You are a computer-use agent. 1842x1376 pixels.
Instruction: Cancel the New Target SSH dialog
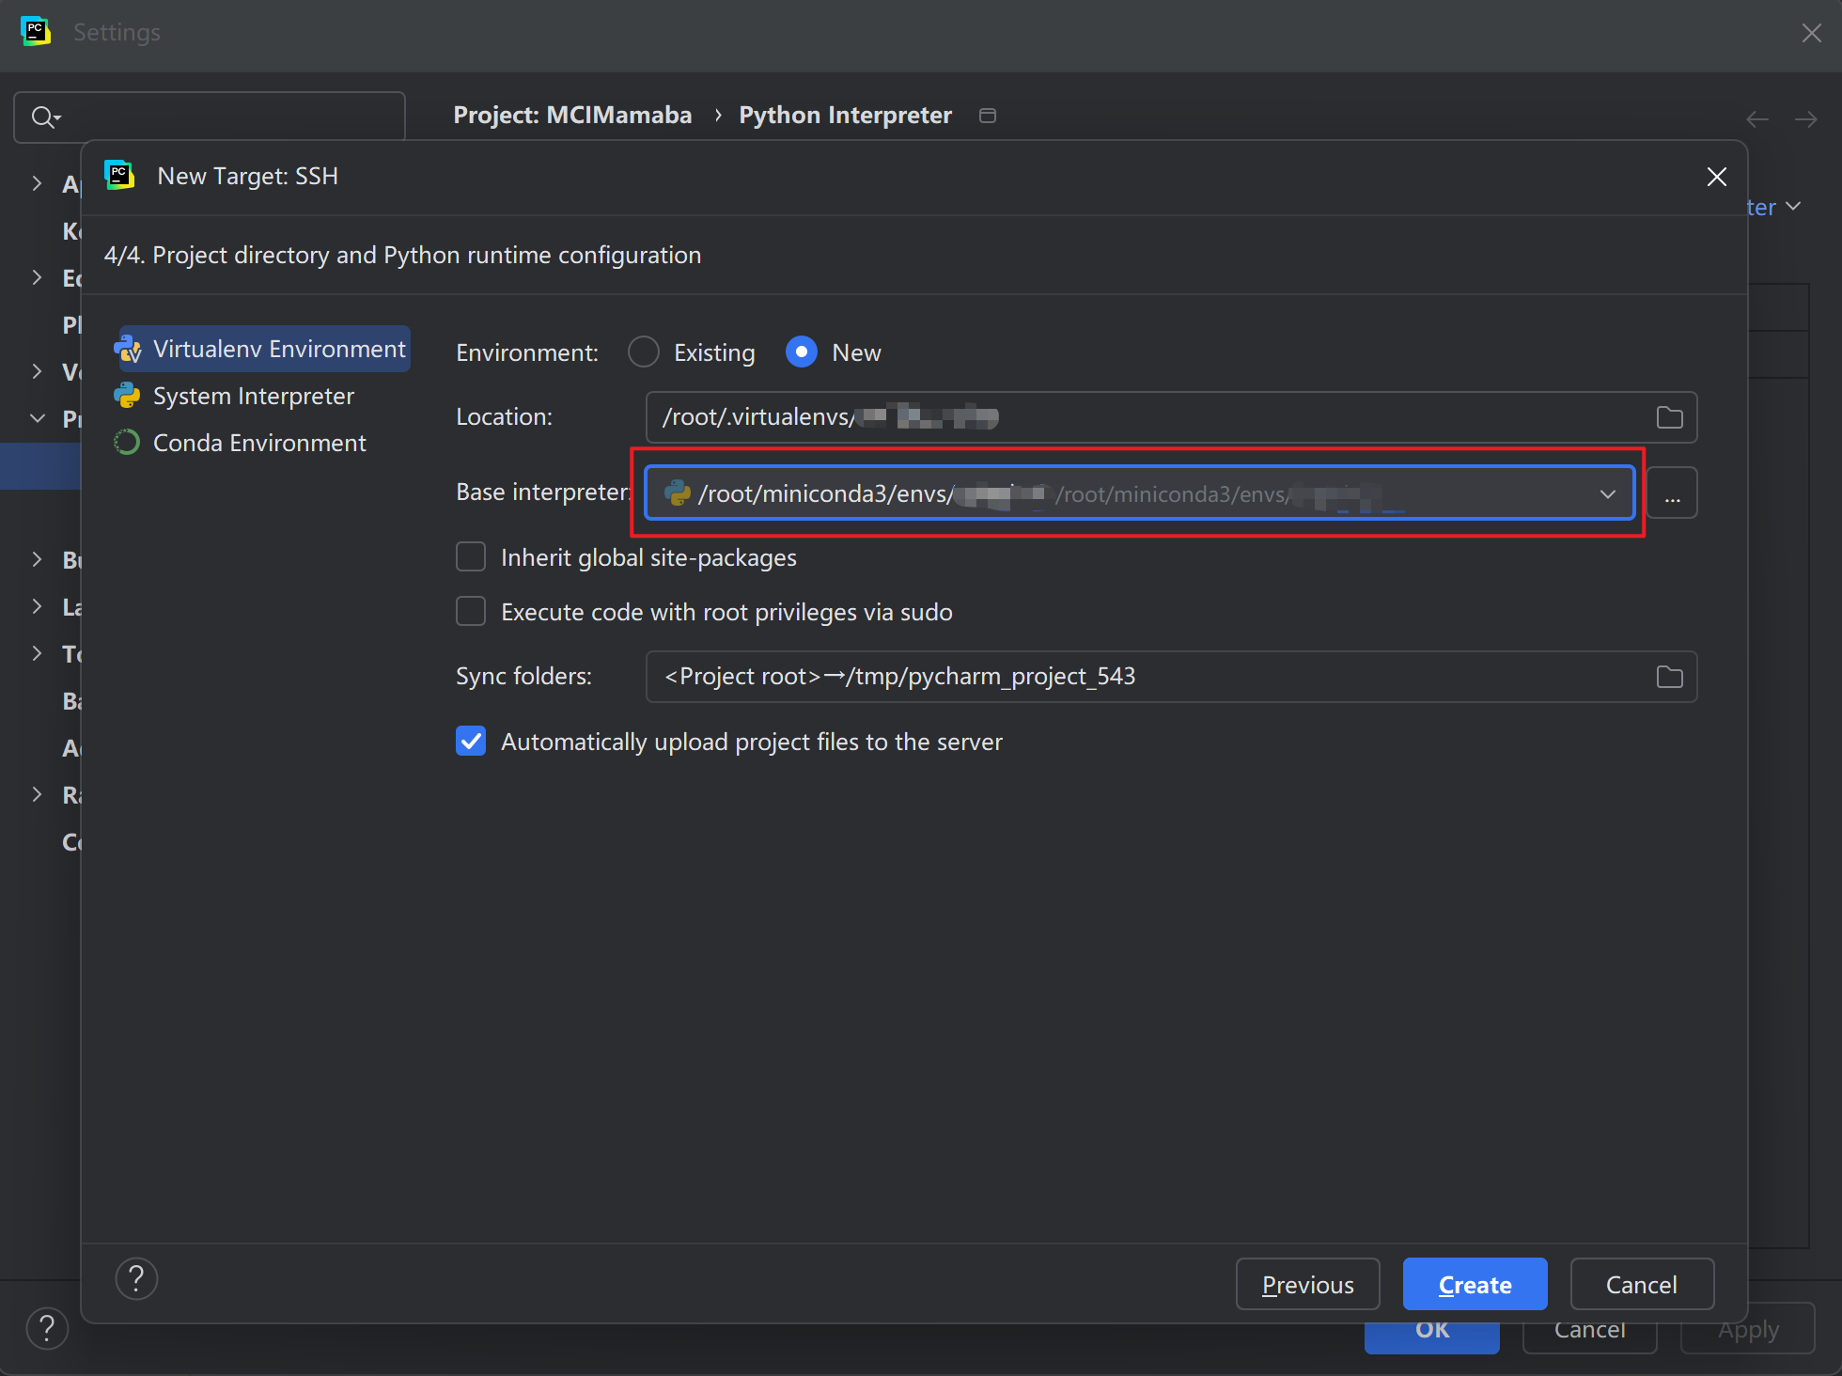[1642, 1284]
